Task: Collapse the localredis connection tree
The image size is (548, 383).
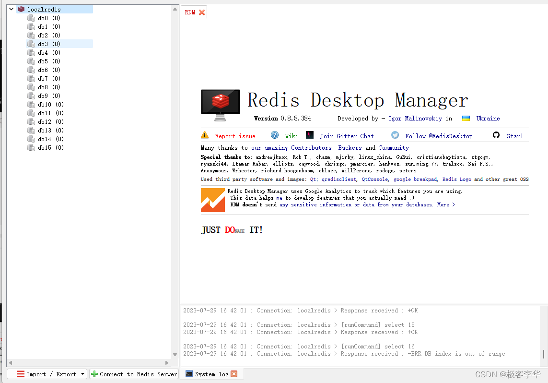Action: pos(11,9)
